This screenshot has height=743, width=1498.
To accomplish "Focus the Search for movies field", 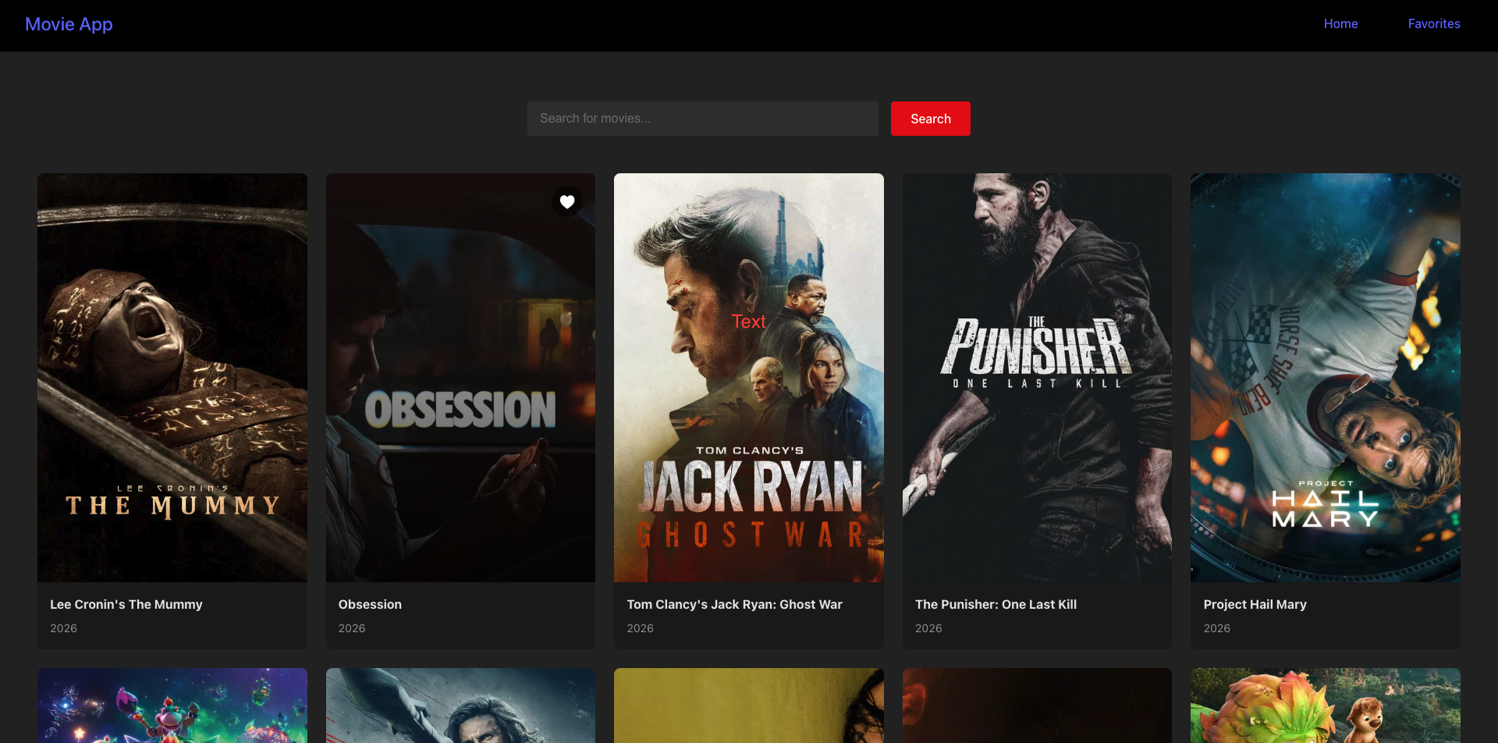I will [703, 119].
